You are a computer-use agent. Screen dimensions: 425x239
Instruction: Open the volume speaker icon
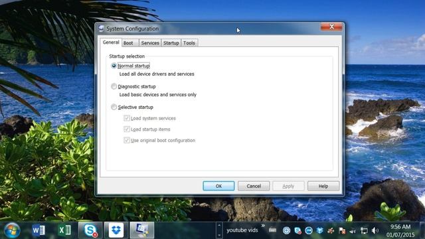pos(375,230)
